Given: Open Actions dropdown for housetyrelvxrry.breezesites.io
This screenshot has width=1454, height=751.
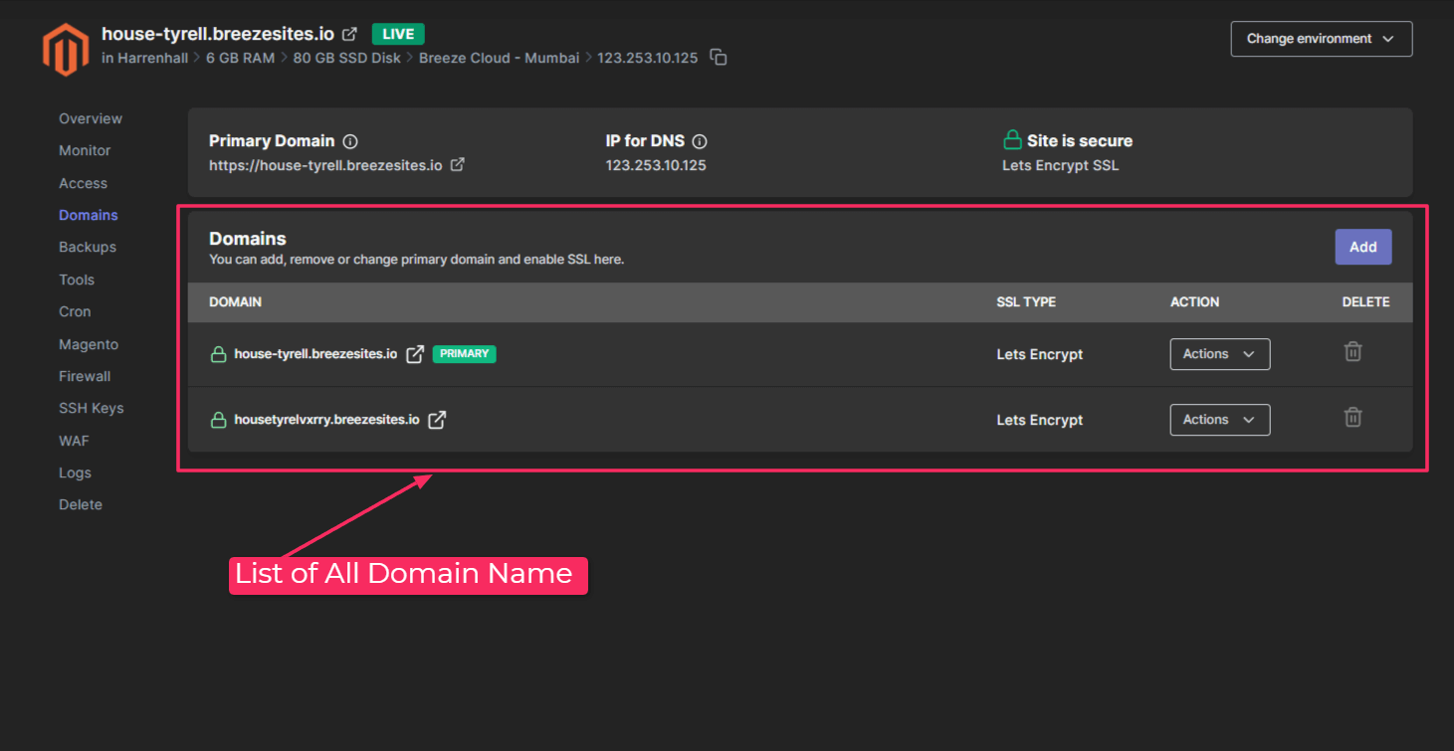Looking at the screenshot, I should (1220, 420).
